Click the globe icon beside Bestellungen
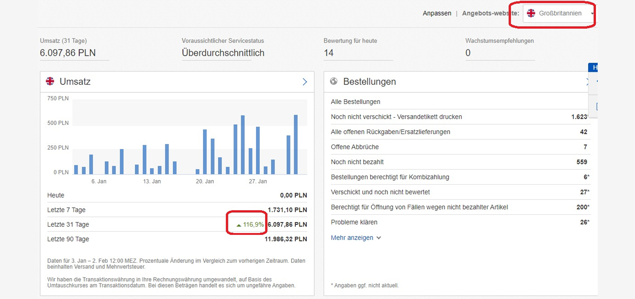Image resolution: width=635 pixels, height=299 pixels. pos(334,81)
